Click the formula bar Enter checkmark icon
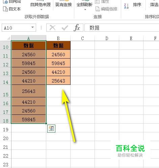The width and height of the screenshot is (159, 168). pyautogui.click(x=65, y=28)
